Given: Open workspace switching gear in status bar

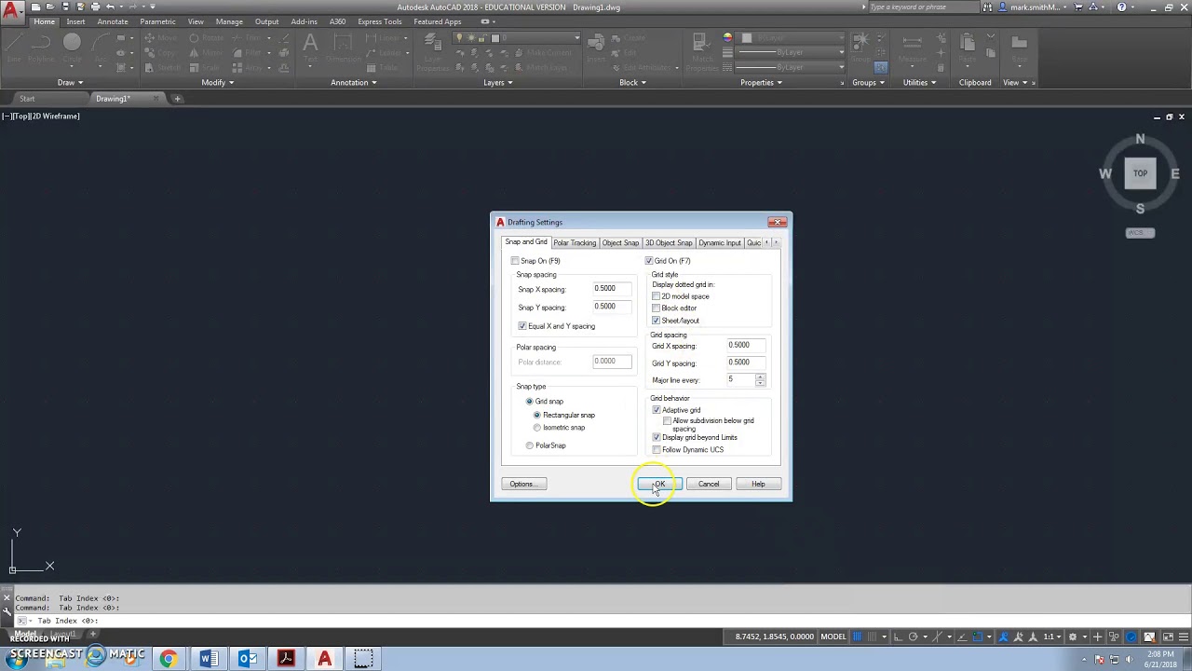Looking at the screenshot, I should pyautogui.click(x=1073, y=637).
